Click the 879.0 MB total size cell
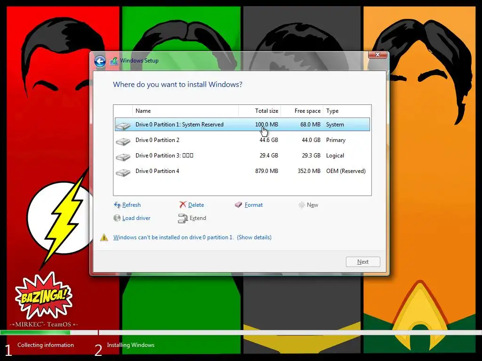Image resolution: width=482 pixels, height=361 pixels. 266,171
